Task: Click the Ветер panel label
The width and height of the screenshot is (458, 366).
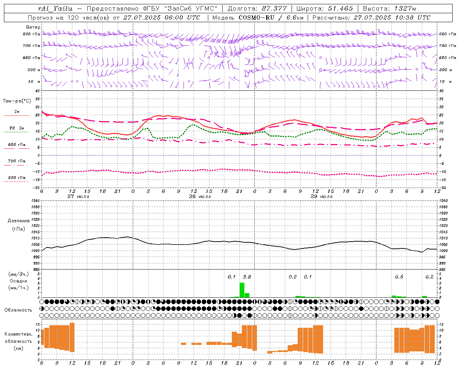Action: (33, 27)
